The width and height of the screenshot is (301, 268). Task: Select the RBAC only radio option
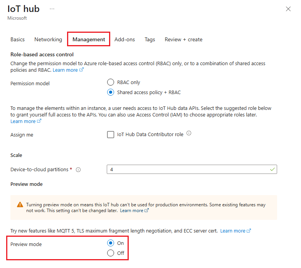coord(111,82)
